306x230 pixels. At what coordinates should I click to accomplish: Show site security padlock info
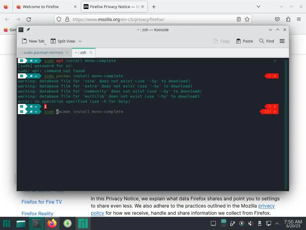point(67,19)
